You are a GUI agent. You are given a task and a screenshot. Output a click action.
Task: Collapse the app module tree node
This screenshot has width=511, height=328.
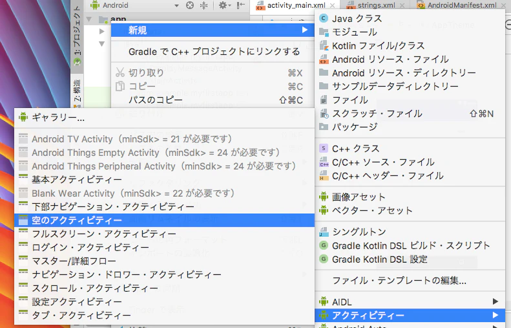(89, 19)
